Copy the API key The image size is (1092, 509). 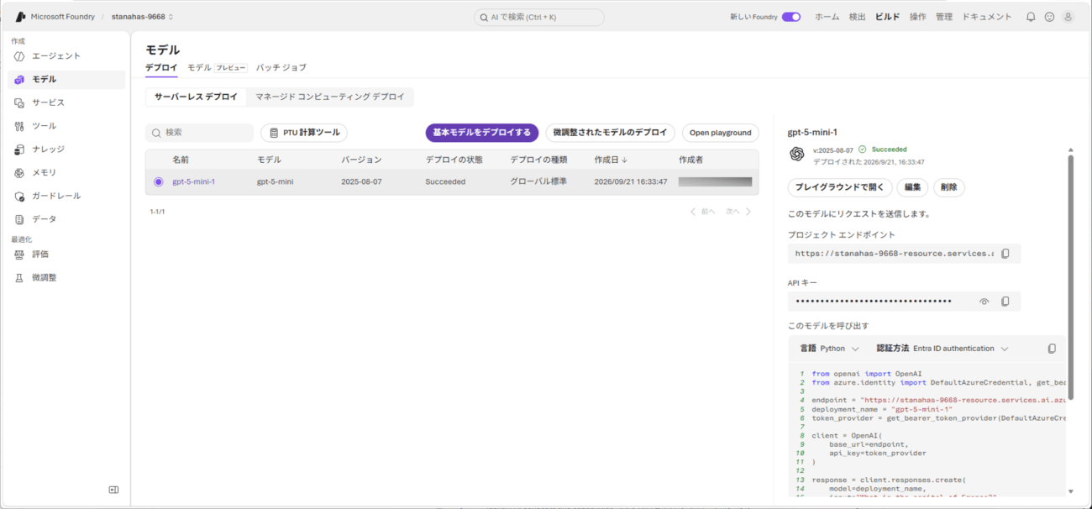pos(1005,302)
